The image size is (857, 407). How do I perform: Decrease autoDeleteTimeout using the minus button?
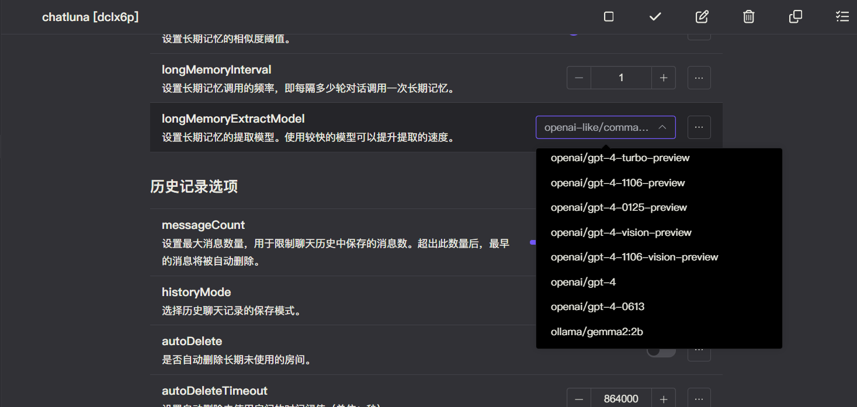(578, 398)
